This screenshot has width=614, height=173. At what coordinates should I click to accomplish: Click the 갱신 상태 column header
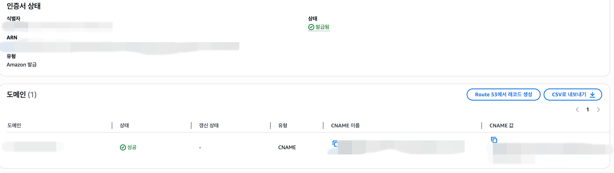click(x=209, y=125)
